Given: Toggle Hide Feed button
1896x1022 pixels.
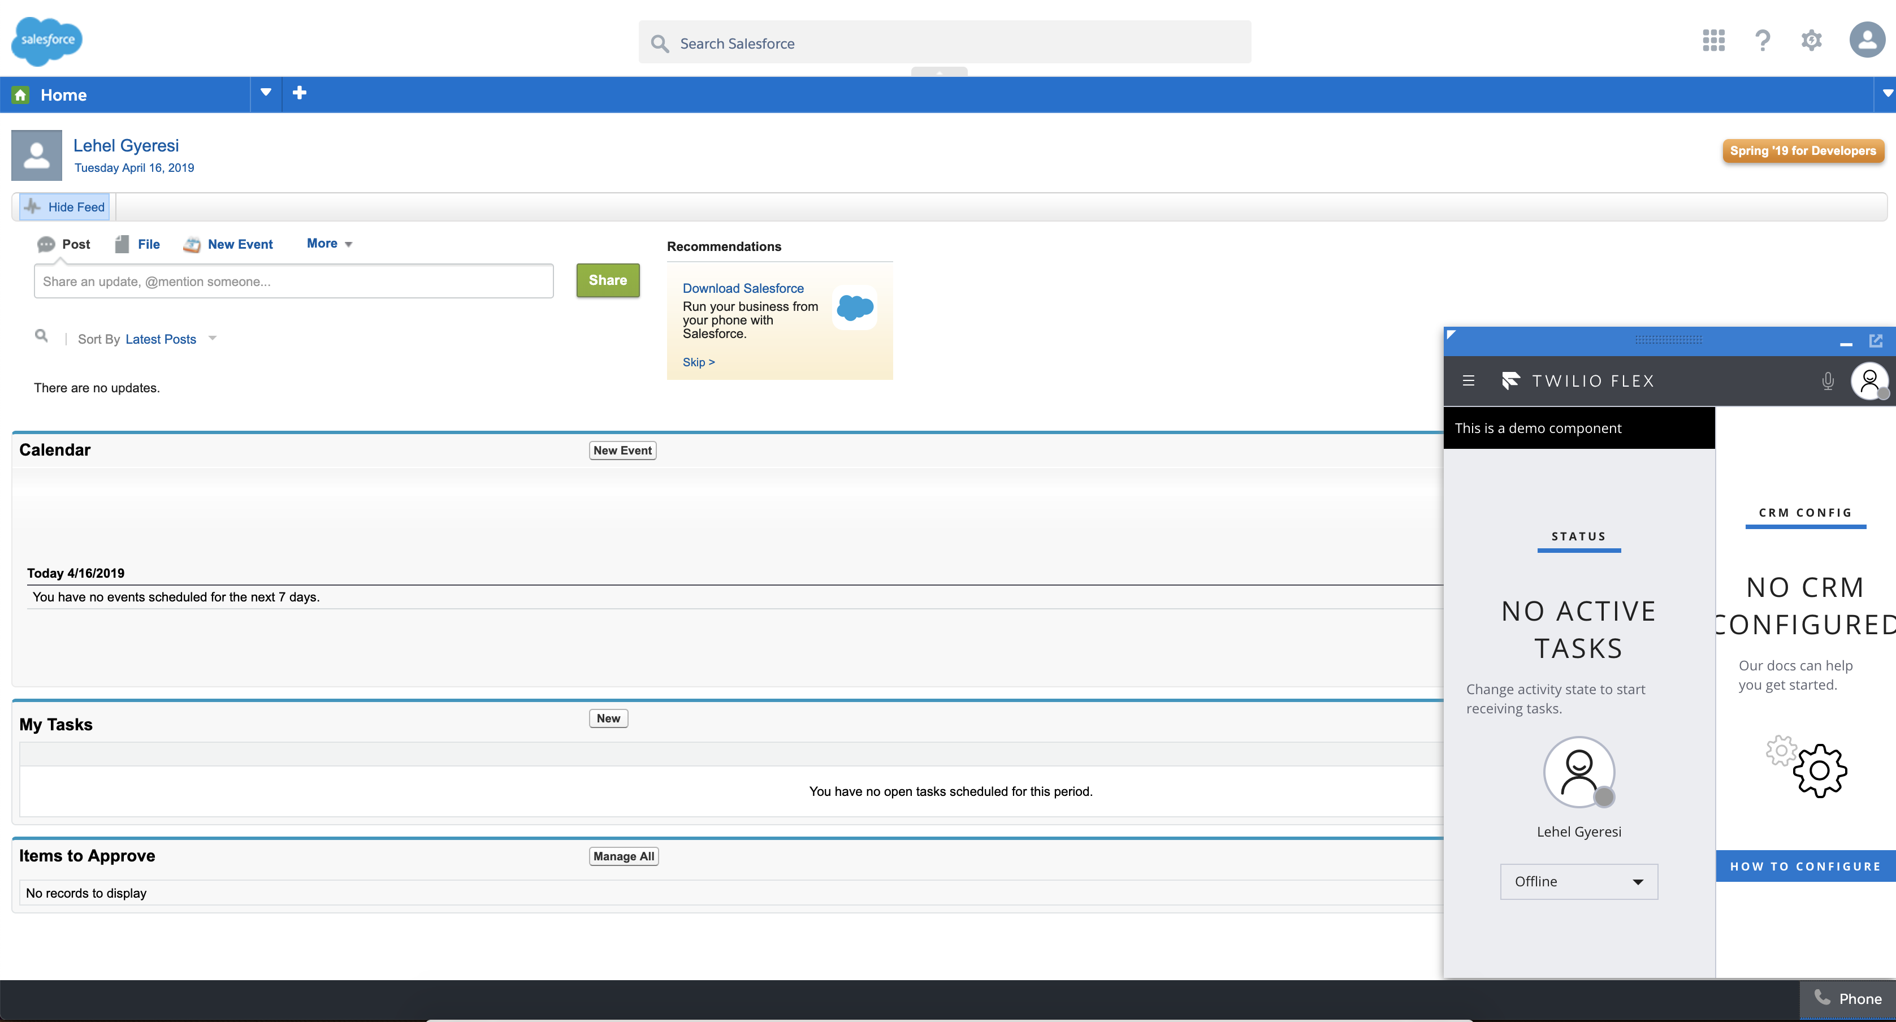Looking at the screenshot, I should [x=65, y=207].
